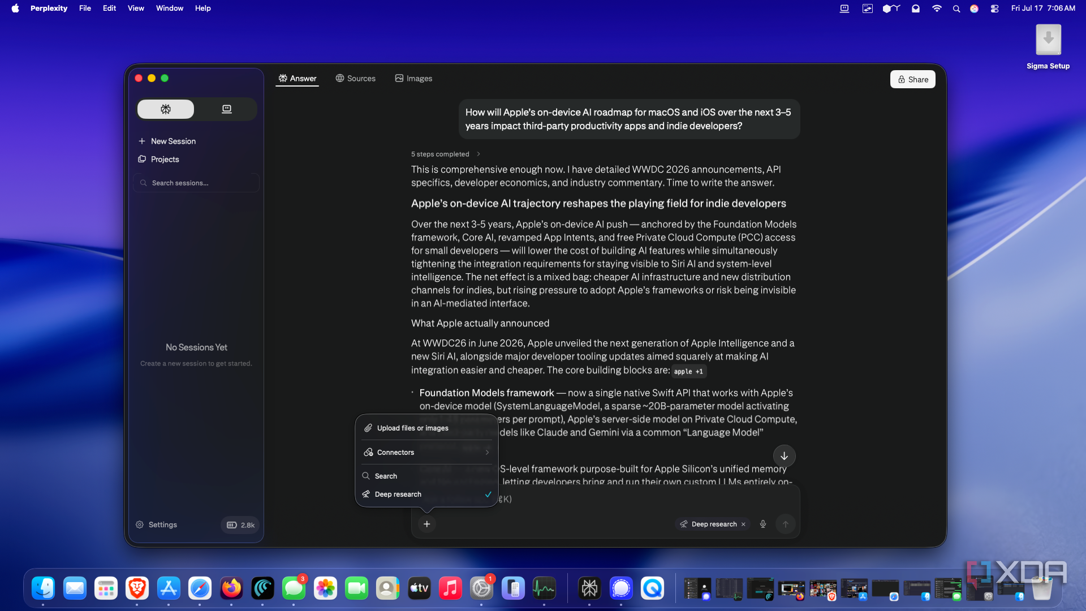The image size is (1086, 611).
Task: Open Firefox from the dock
Action: point(231,589)
